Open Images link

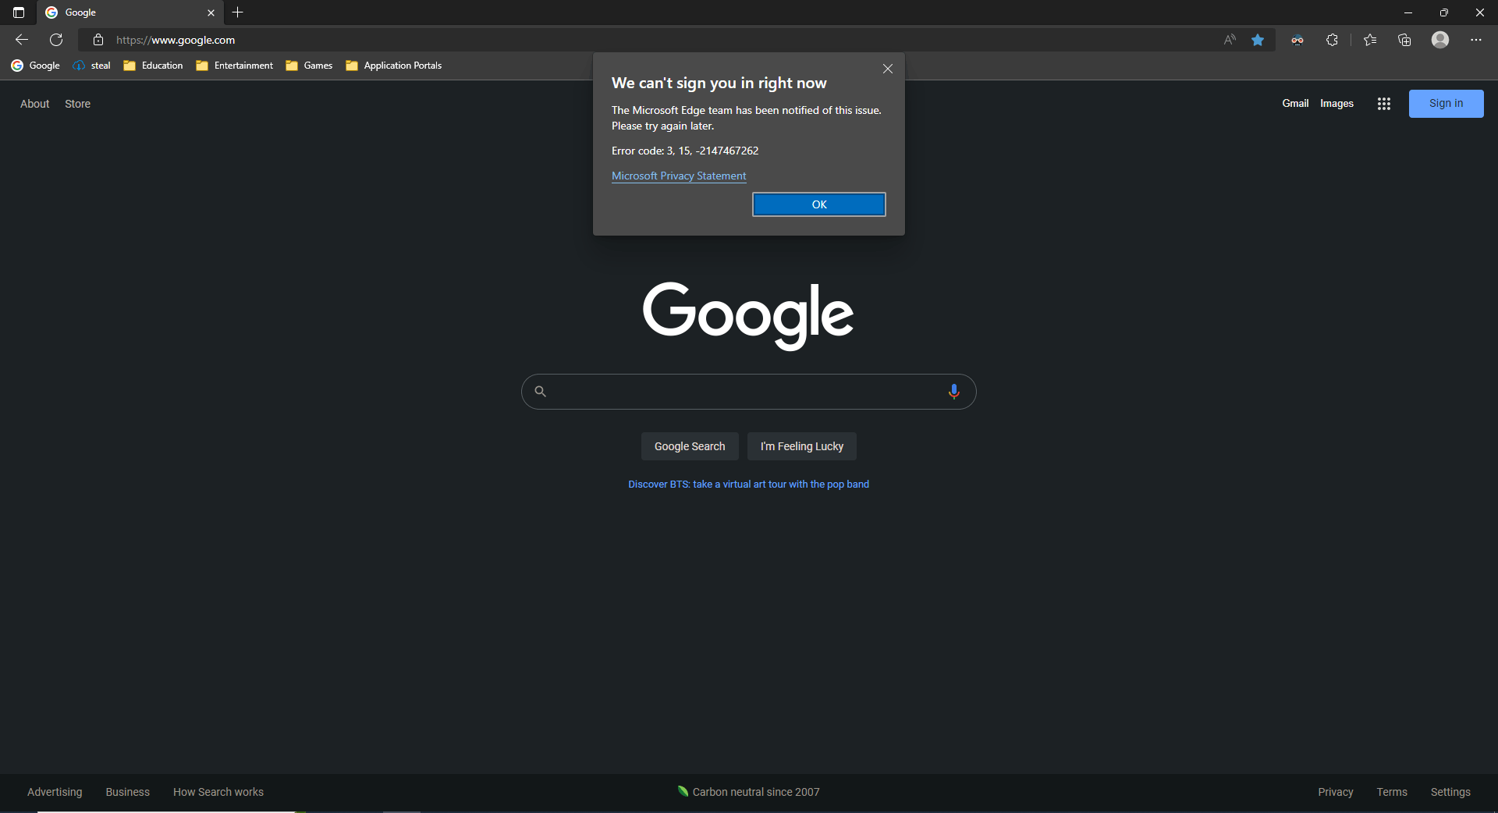tap(1336, 104)
